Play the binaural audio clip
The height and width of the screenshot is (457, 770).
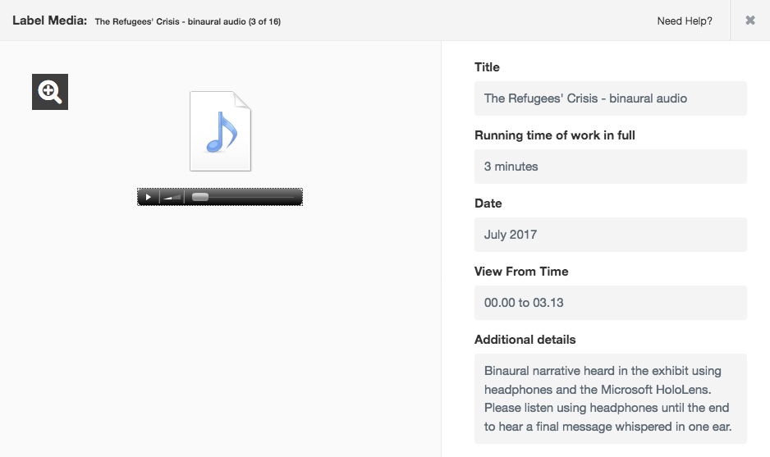point(148,197)
